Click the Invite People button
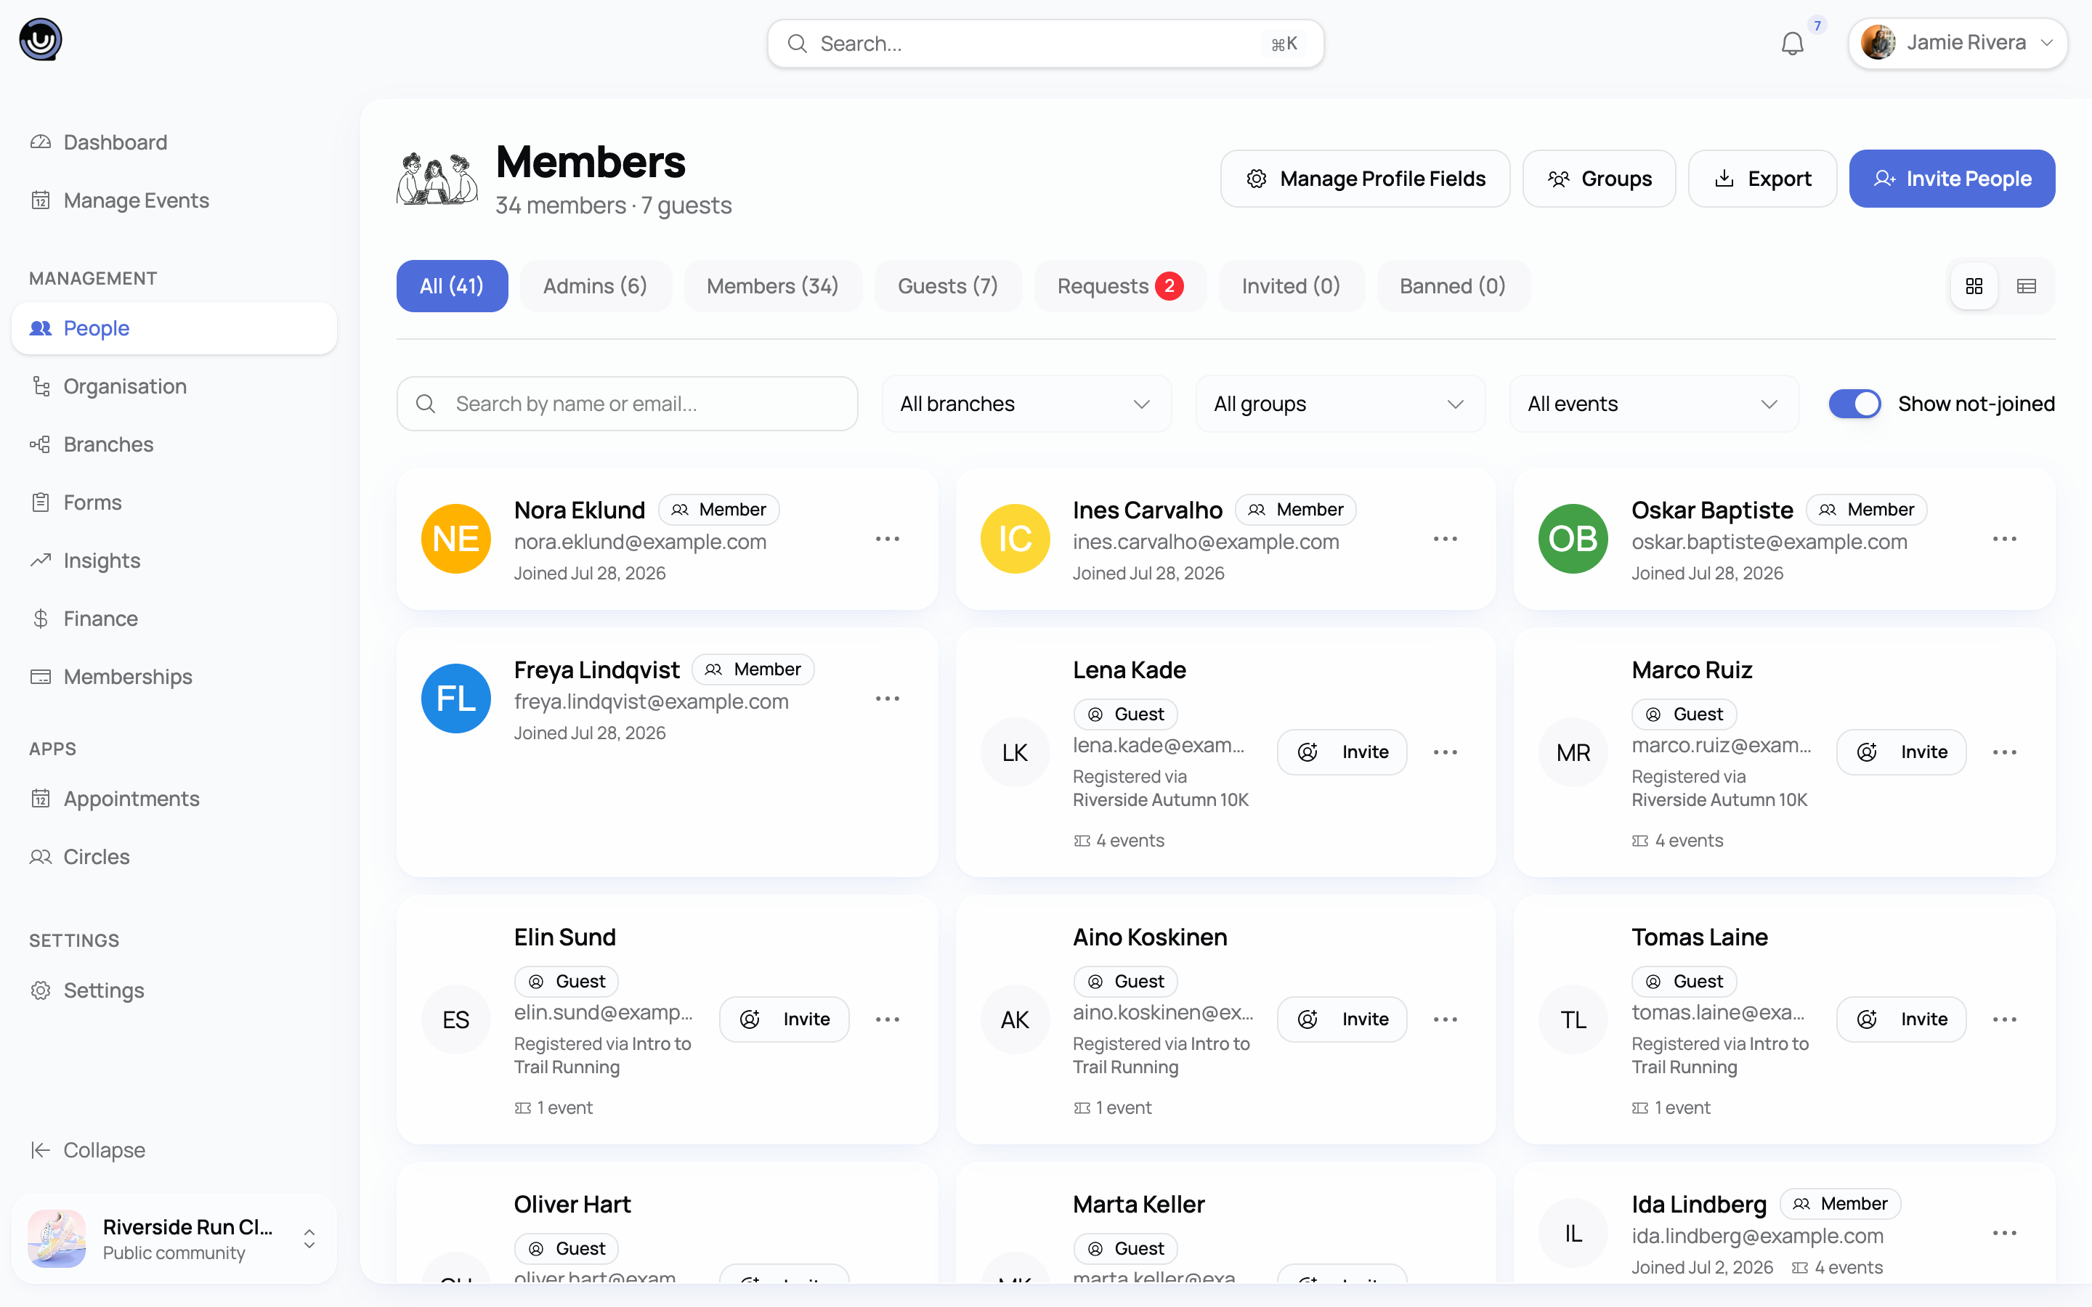This screenshot has height=1307, width=2092. tap(1952, 179)
